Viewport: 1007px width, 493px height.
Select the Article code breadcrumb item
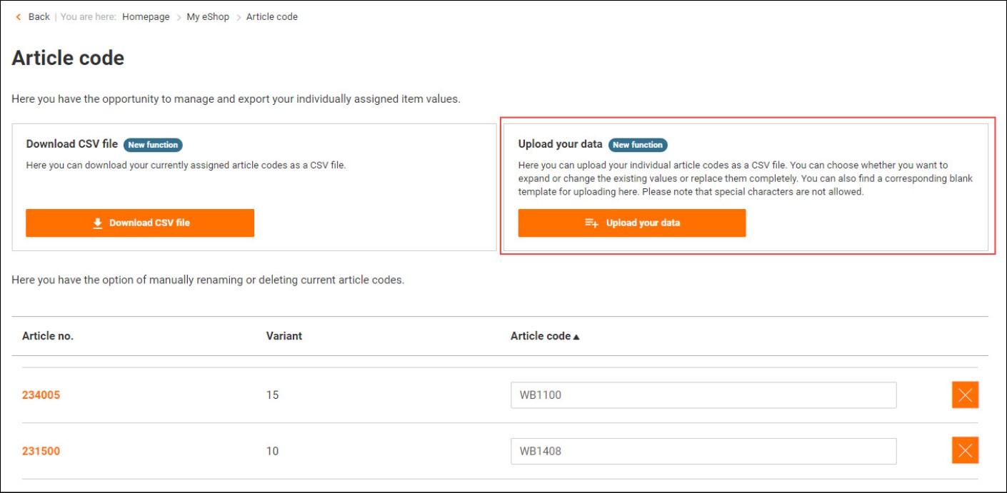[271, 17]
